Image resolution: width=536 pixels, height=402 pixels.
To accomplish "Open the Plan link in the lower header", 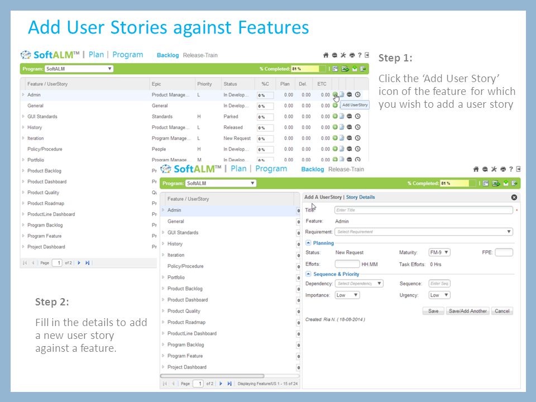I will coord(238,169).
